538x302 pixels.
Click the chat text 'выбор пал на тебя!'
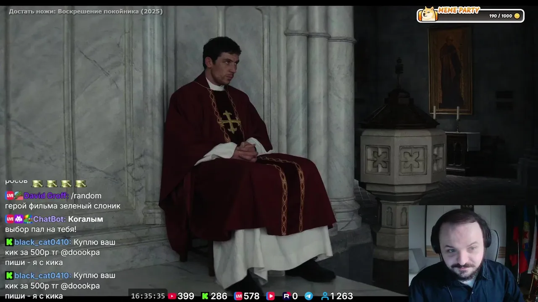pyautogui.click(x=41, y=229)
